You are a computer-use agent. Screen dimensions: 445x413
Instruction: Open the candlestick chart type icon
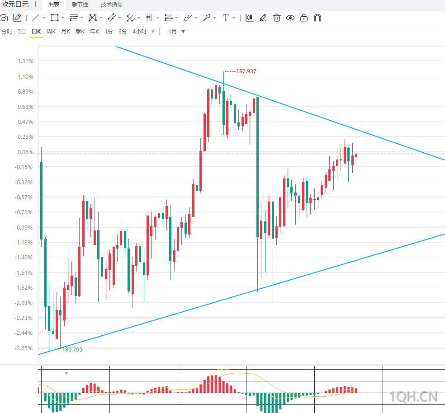(x=250, y=18)
